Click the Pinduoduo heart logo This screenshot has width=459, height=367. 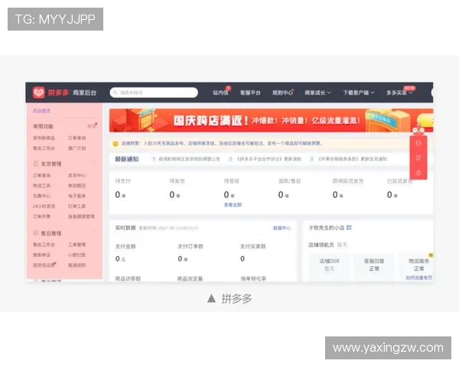pyautogui.click(x=39, y=93)
